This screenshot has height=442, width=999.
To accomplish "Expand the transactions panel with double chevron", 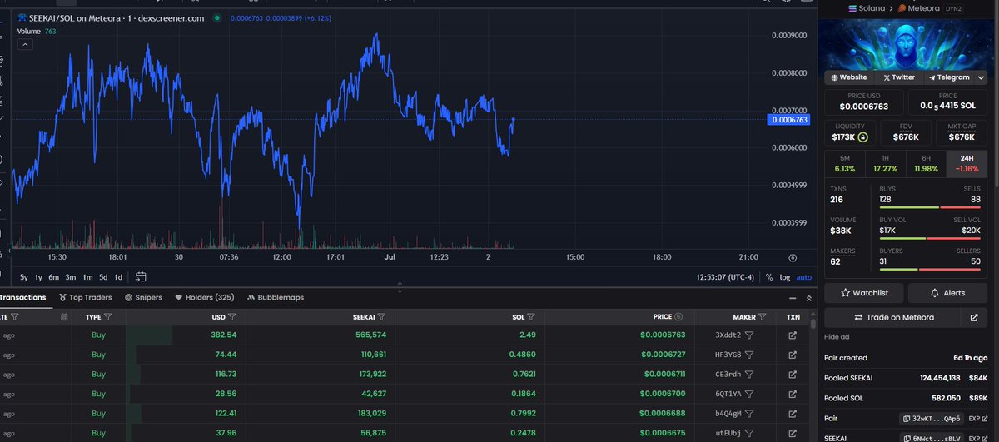I will pyautogui.click(x=808, y=297).
